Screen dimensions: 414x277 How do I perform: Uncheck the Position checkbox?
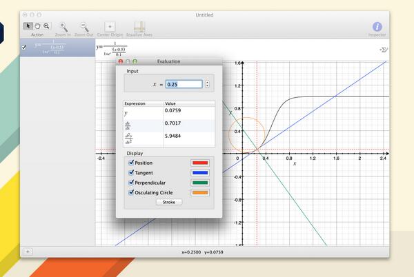(131, 163)
